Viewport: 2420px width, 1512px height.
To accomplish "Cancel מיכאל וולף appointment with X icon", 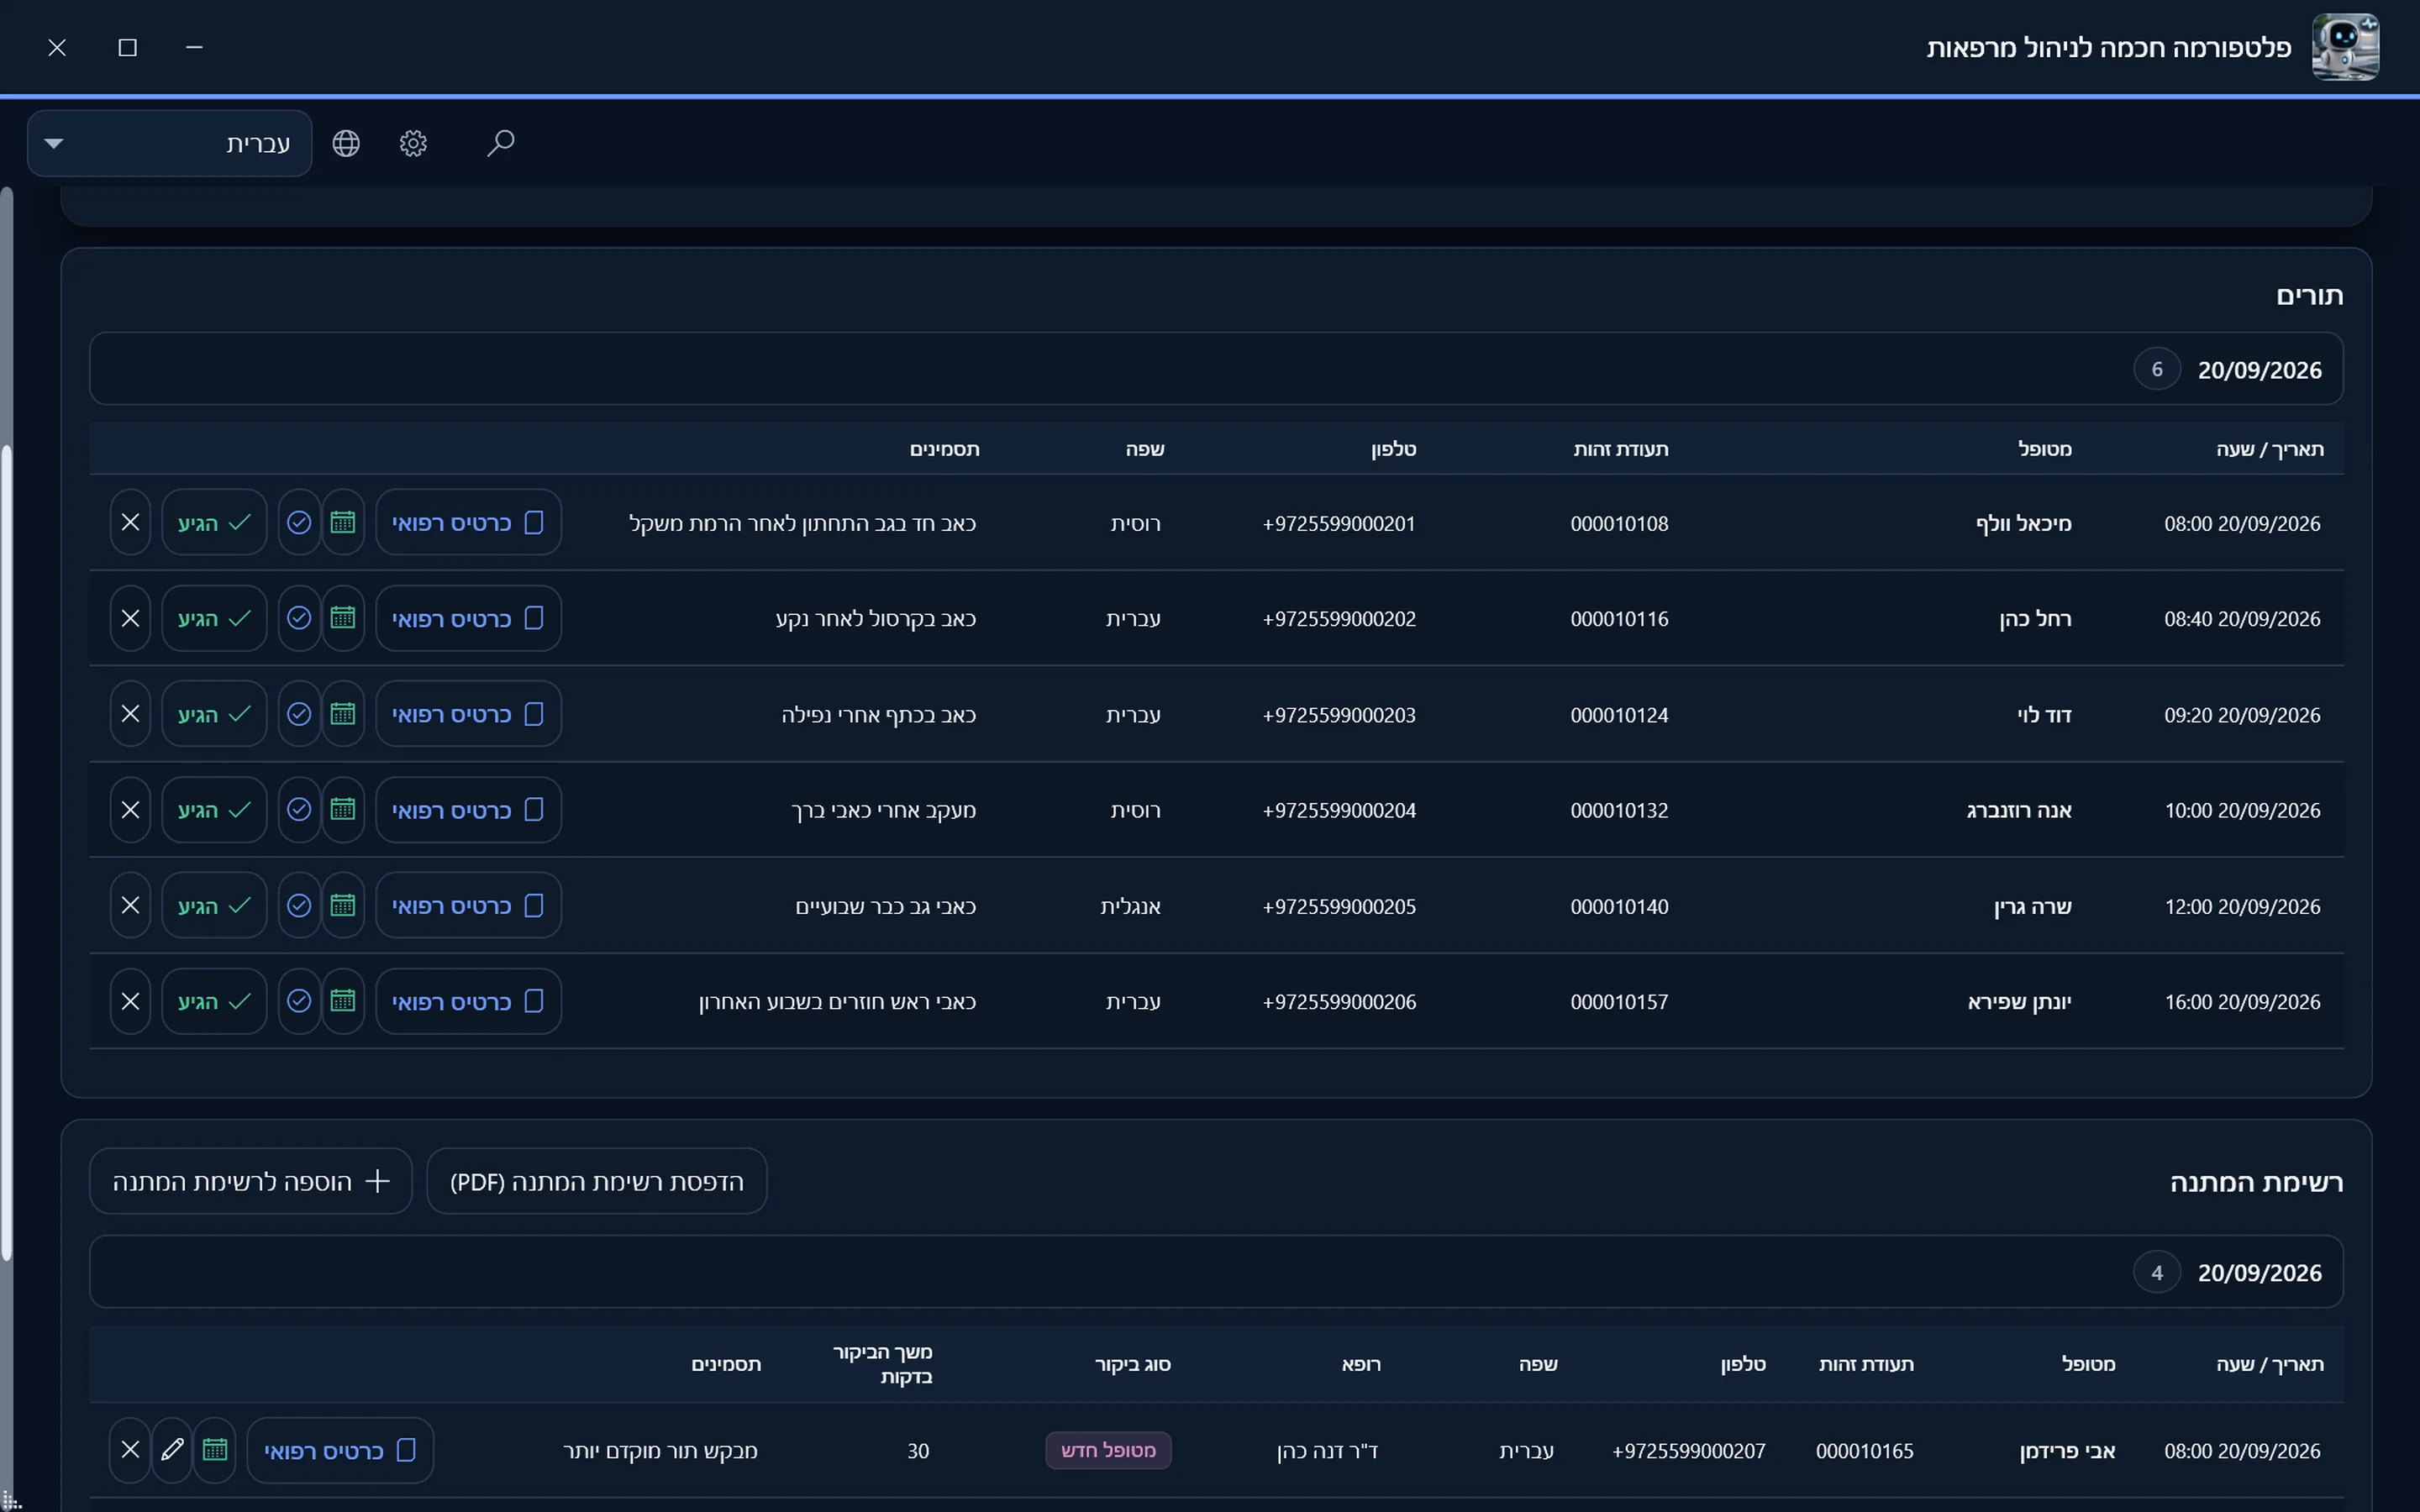I will point(130,522).
